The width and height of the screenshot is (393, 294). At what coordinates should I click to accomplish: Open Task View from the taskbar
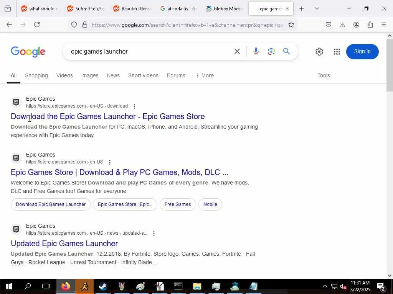pyautogui.click(x=46, y=286)
